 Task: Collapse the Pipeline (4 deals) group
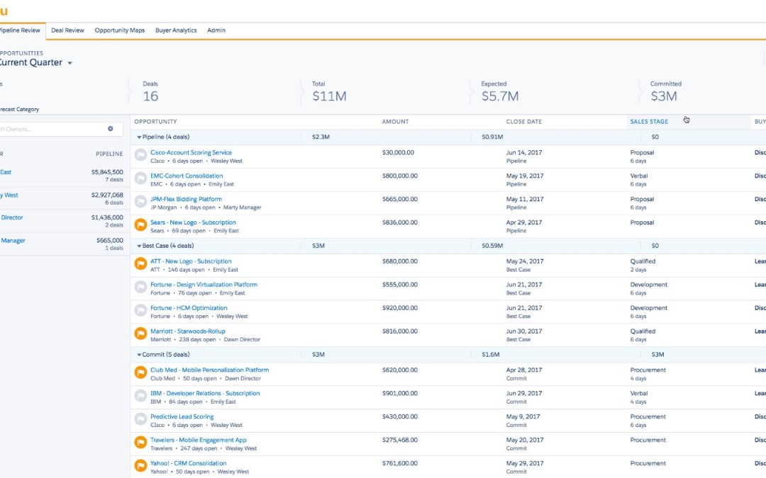click(x=139, y=137)
